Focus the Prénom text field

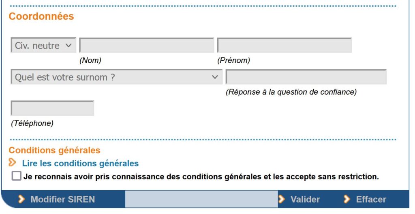pyautogui.click(x=285, y=46)
